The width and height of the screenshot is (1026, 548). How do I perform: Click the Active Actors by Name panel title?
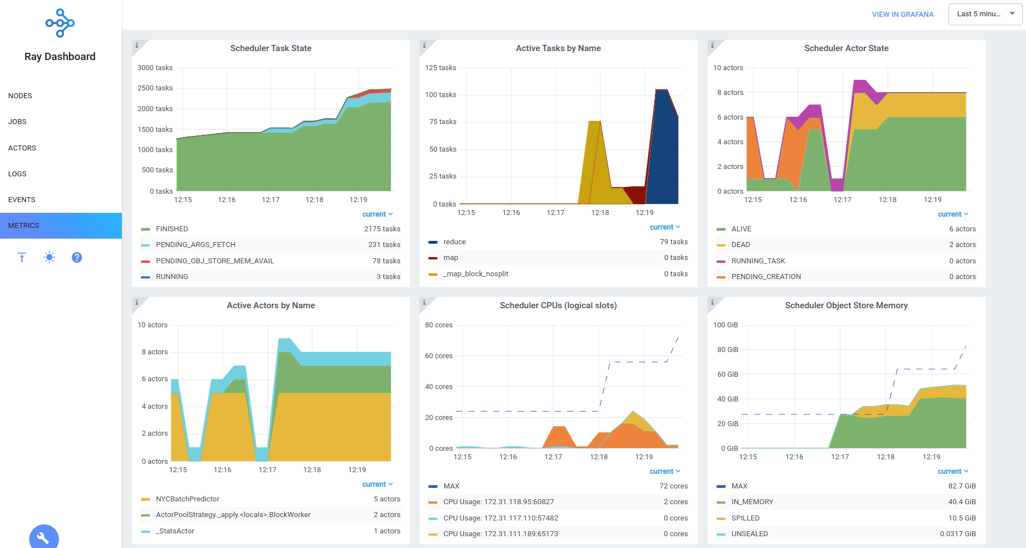271,305
